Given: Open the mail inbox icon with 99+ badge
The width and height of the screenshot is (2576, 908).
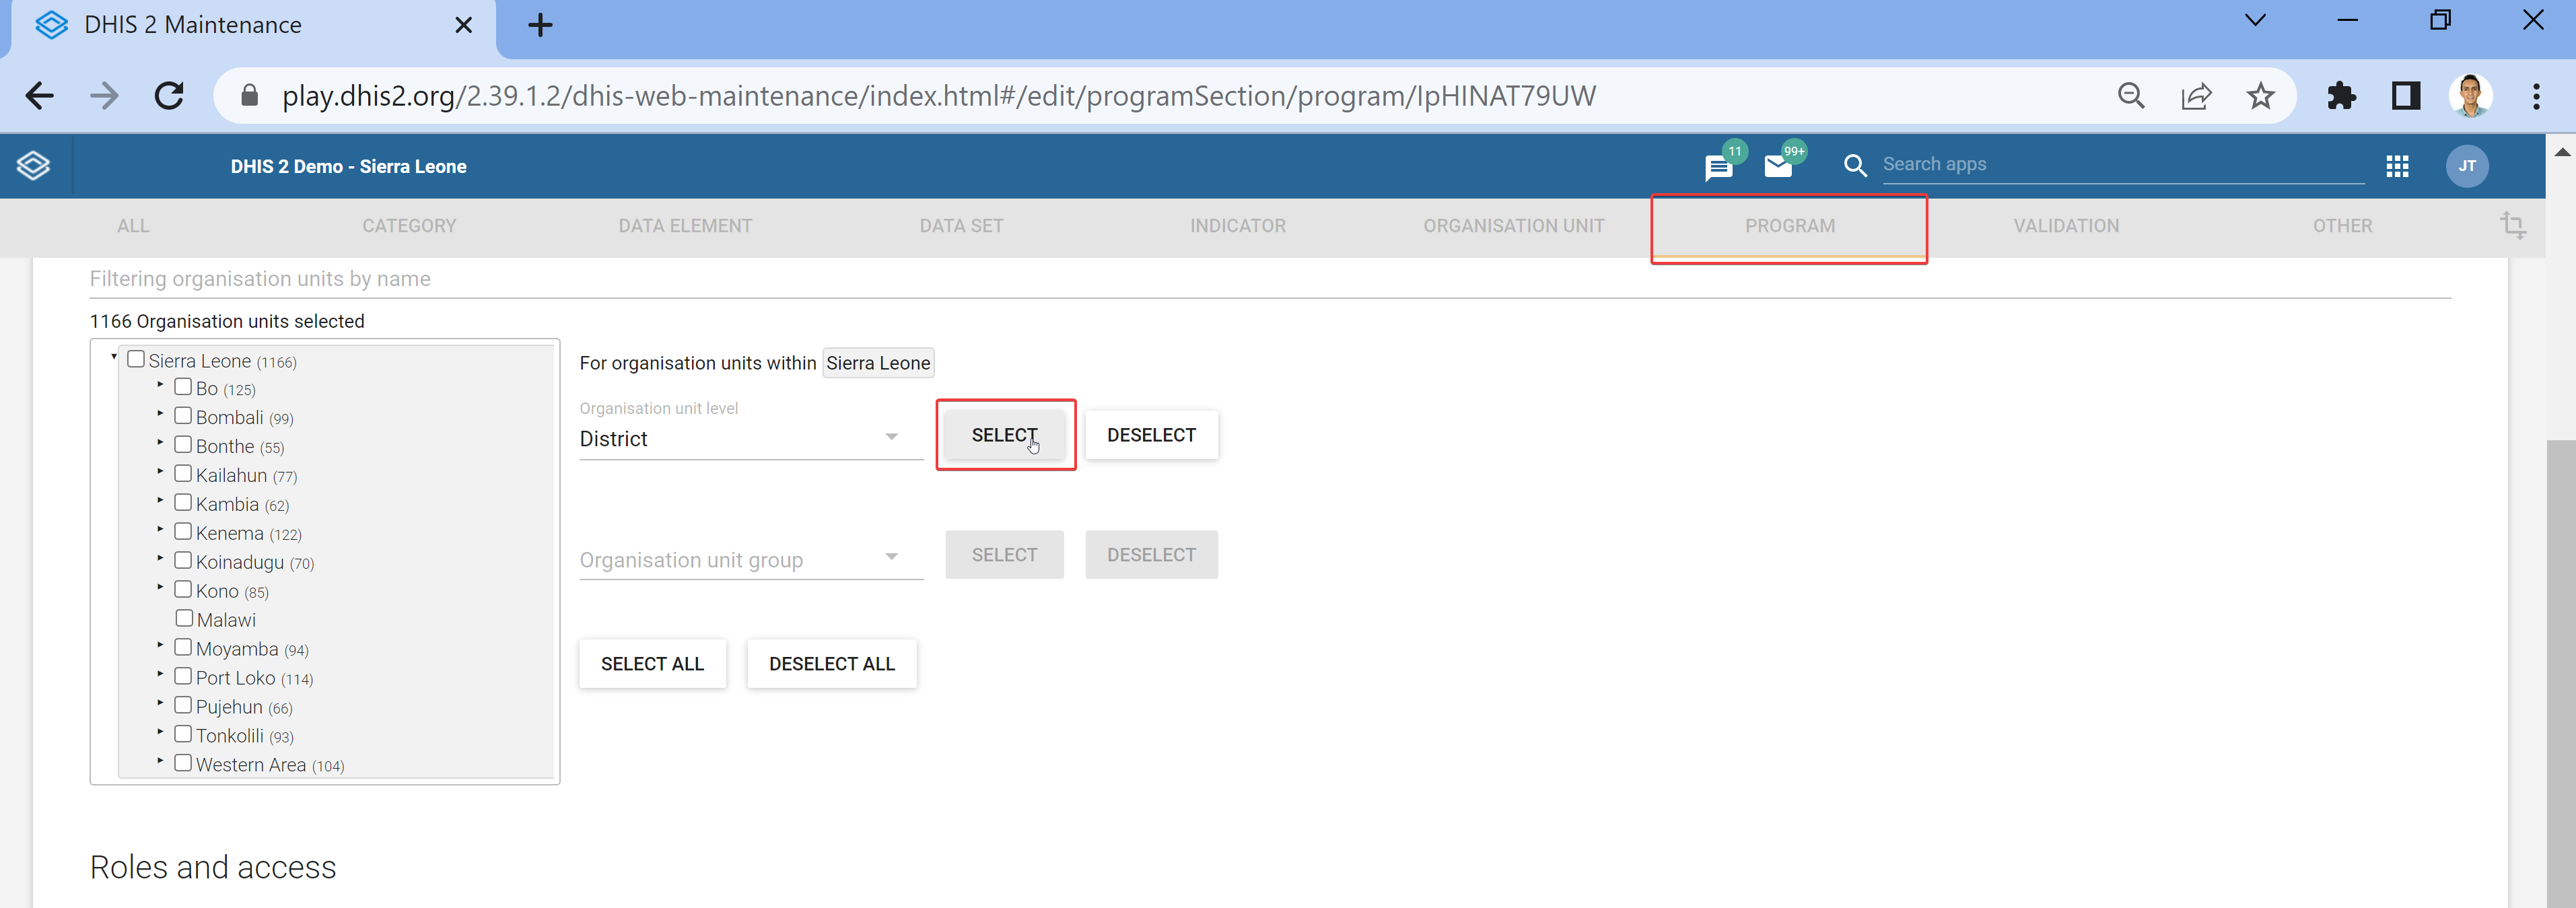Looking at the screenshot, I should (1778, 166).
